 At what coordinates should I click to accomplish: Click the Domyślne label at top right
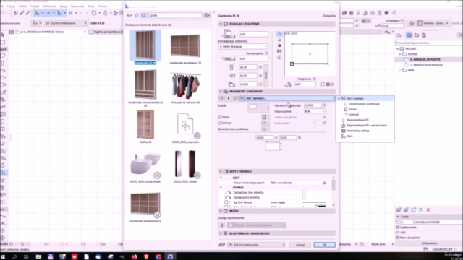(x=329, y=16)
